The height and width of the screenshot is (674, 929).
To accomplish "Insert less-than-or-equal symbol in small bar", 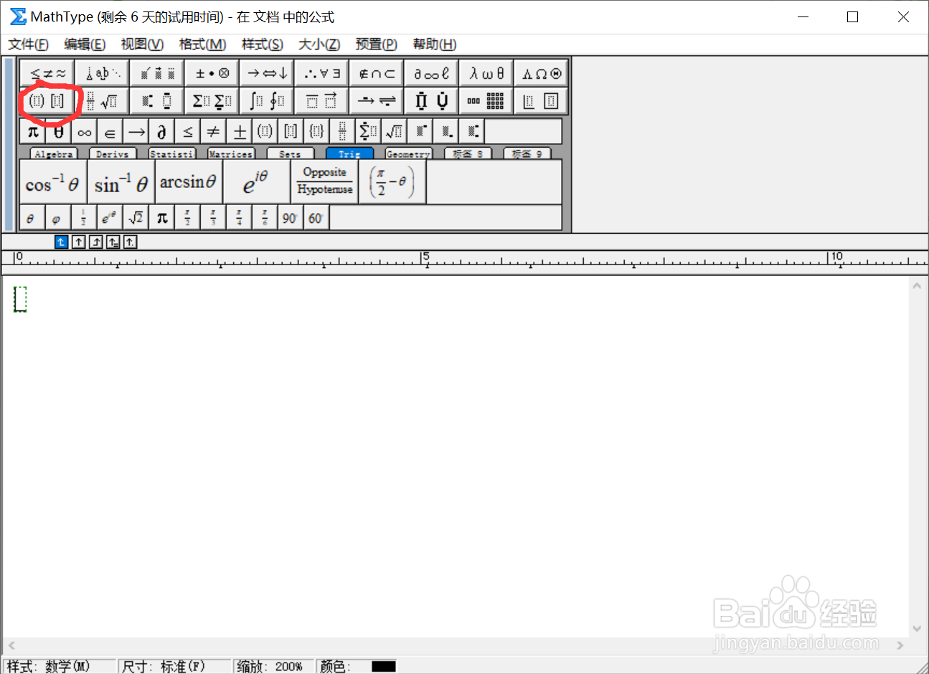I will (x=188, y=132).
